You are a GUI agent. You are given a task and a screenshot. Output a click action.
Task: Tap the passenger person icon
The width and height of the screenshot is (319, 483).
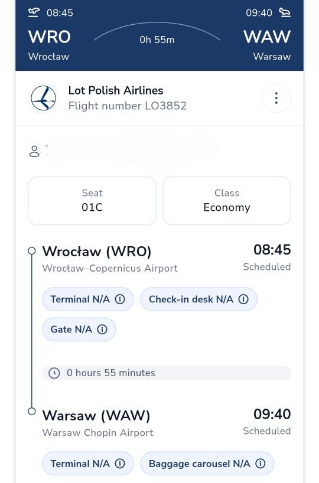coord(34,151)
